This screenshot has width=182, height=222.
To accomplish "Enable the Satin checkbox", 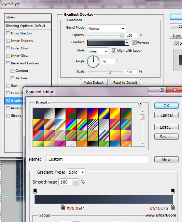I will 8,85.
